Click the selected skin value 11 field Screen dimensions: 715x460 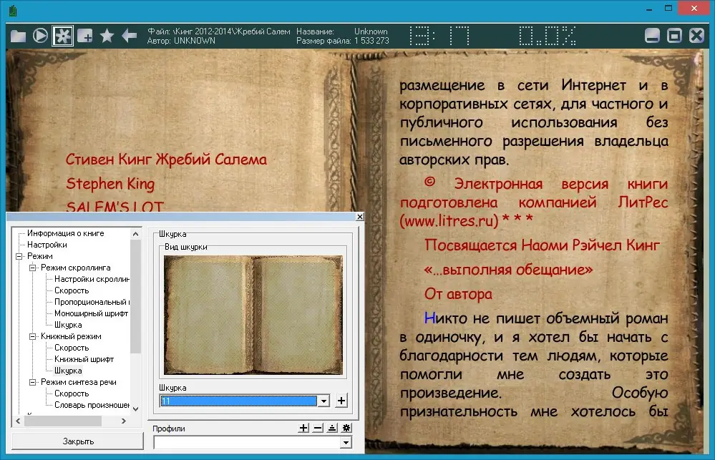pyautogui.click(x=238, y=401)
